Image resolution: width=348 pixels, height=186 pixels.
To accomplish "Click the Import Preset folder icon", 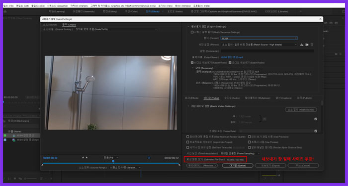I will (307, 45).
